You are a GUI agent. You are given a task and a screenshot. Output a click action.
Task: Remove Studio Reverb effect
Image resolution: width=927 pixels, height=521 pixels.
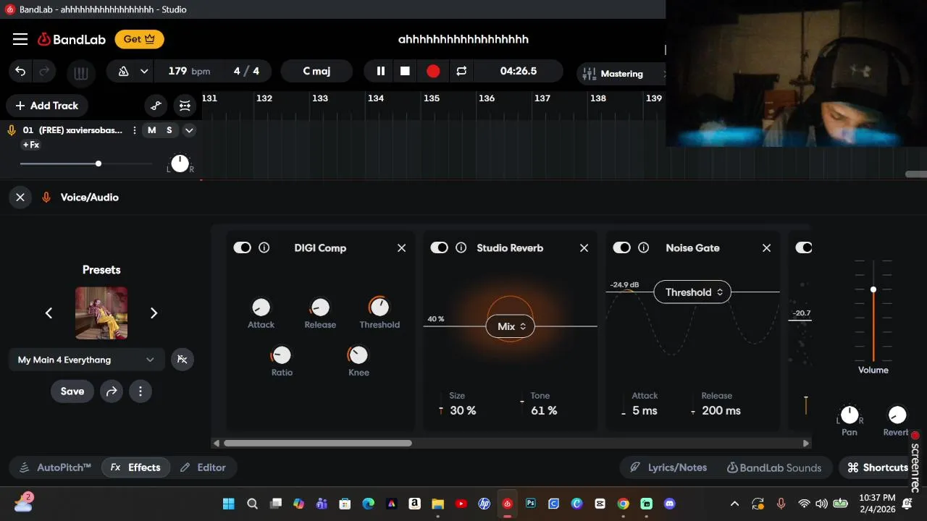click(x=584, y=247)
